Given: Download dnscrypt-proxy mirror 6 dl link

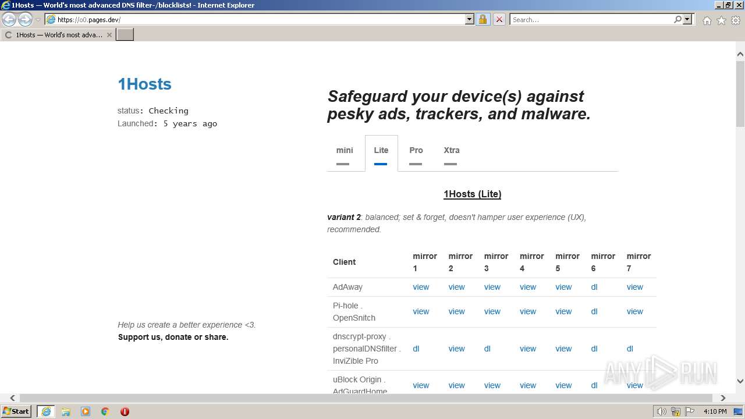Looking at the screenshot, I should tap(594, 349).
